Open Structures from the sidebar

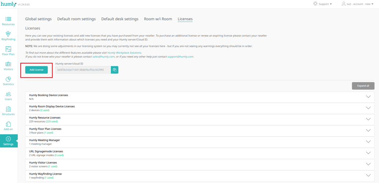click(8, 111)
